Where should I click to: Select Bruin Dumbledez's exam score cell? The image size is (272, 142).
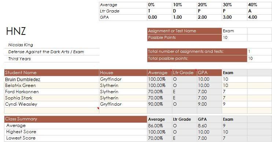click(x=234, y=79)
